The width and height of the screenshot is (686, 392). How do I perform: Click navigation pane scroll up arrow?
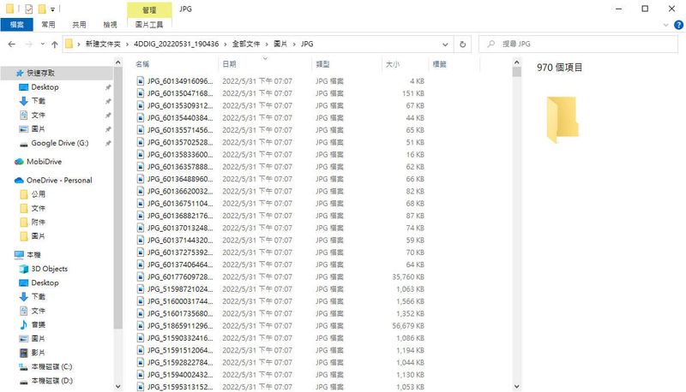click(117, 62)
